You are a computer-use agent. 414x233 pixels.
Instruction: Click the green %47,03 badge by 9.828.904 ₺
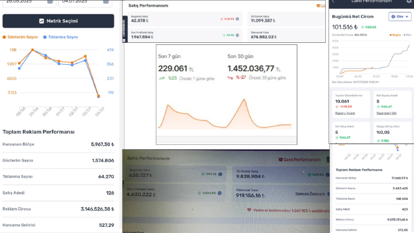[315, 174]
